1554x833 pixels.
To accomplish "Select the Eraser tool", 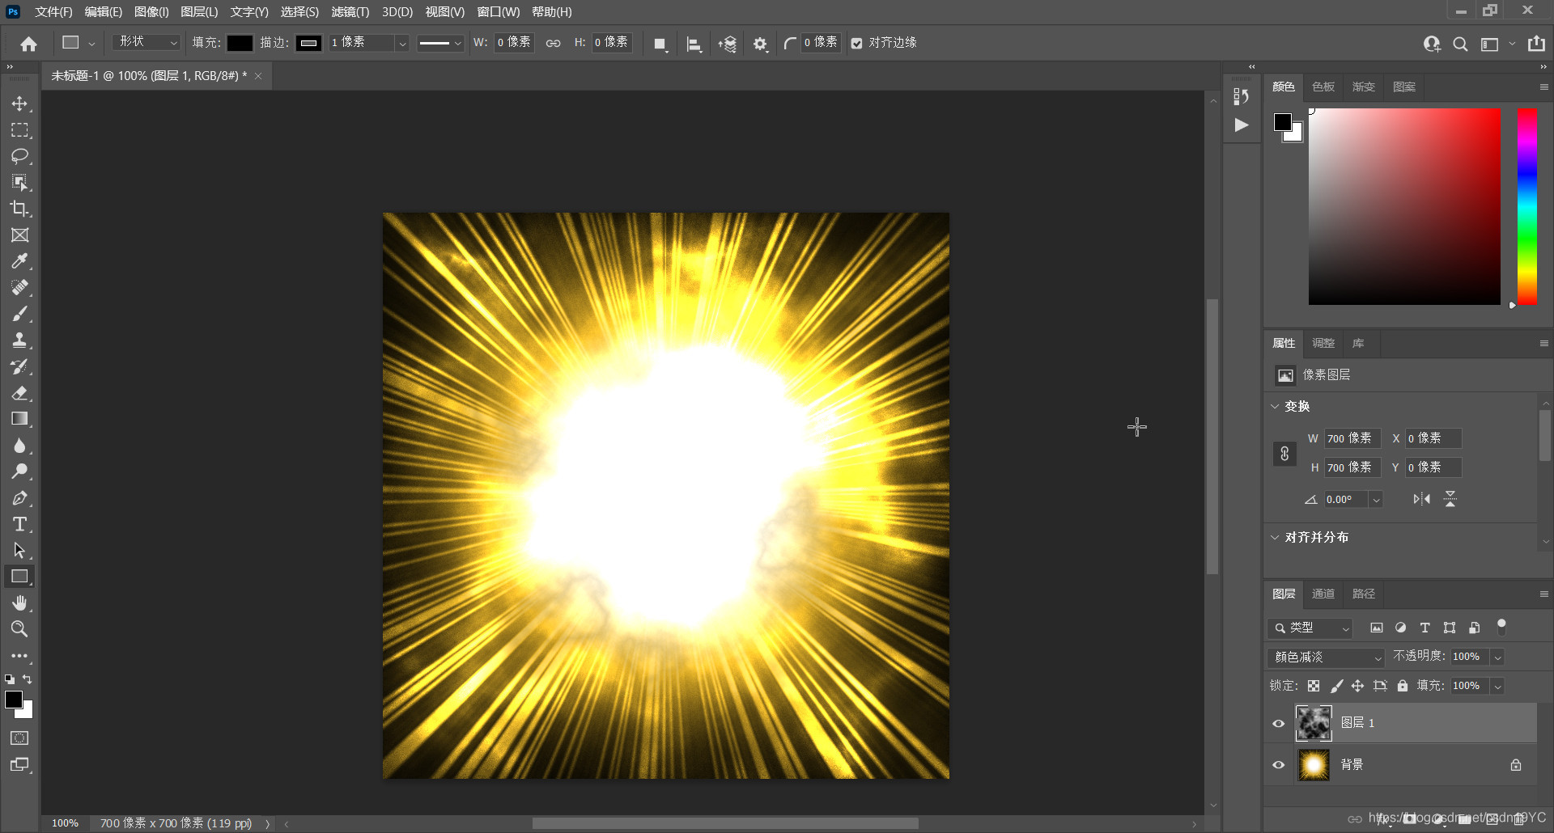I will coord(19,393).
